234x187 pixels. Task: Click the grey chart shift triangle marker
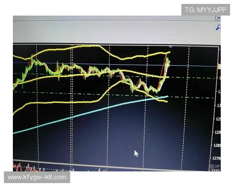[171, 47]
